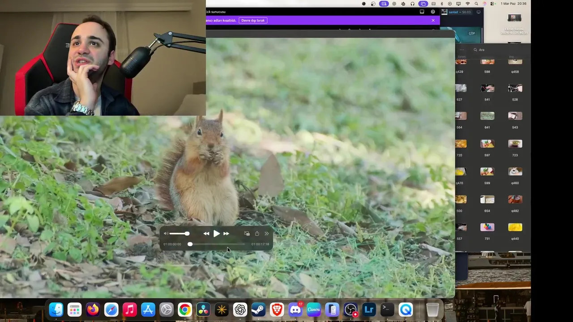This screenshot has height=322, width=573.
Task: Click the Steam big picture monitor icon
Action: 479,12
